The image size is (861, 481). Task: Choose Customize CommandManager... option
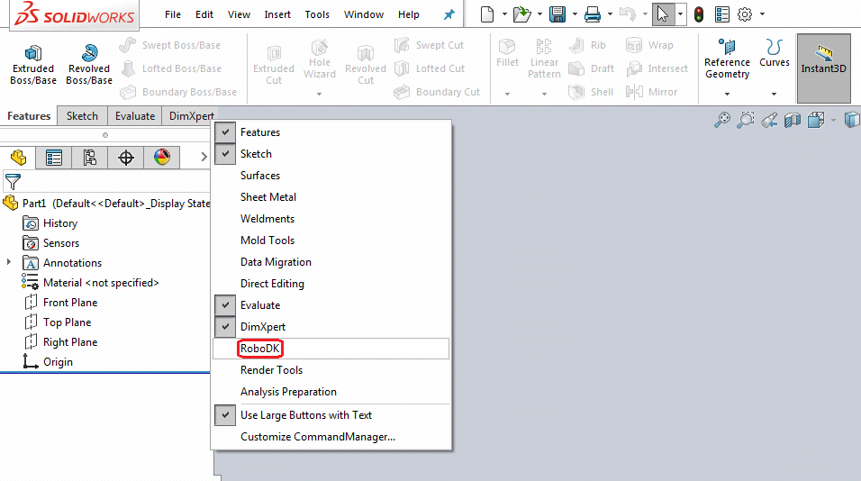coord(318,437)
